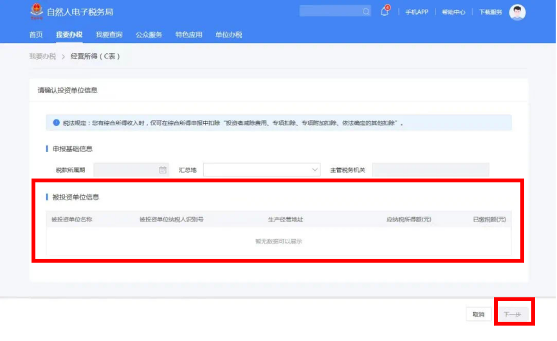Open the calendar picker for 税款所属期
This screenshot has height=341, width=557.
coord(163,170)
